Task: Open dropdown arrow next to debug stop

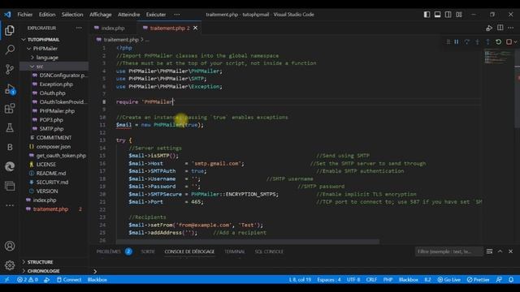Action: [515, 42]
